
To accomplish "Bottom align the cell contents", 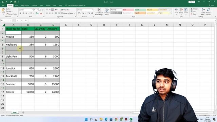I will pyautogui.click(x=53, y=10).
